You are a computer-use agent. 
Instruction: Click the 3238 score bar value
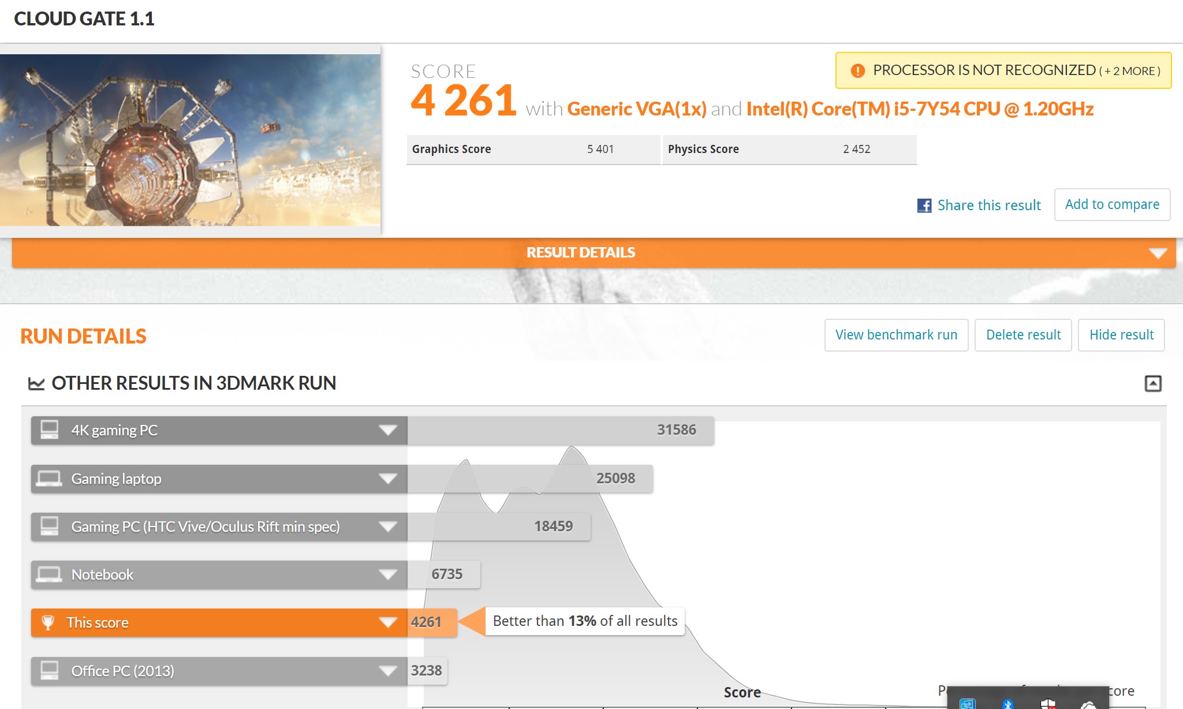[426, 671]
